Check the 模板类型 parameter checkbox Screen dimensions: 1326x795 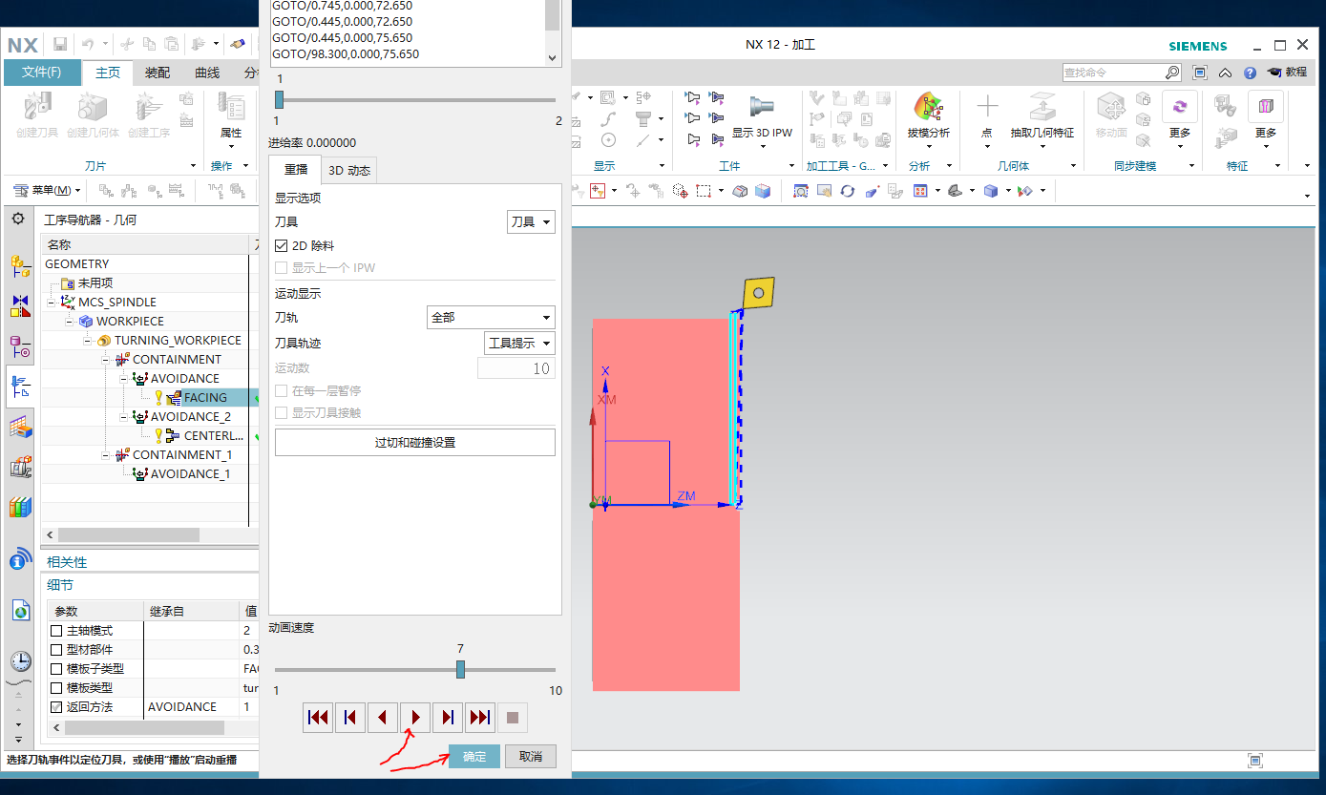(x=56, y=688)
